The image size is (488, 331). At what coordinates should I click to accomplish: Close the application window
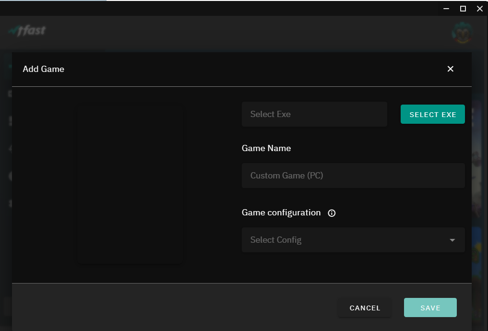click(479, 8)
